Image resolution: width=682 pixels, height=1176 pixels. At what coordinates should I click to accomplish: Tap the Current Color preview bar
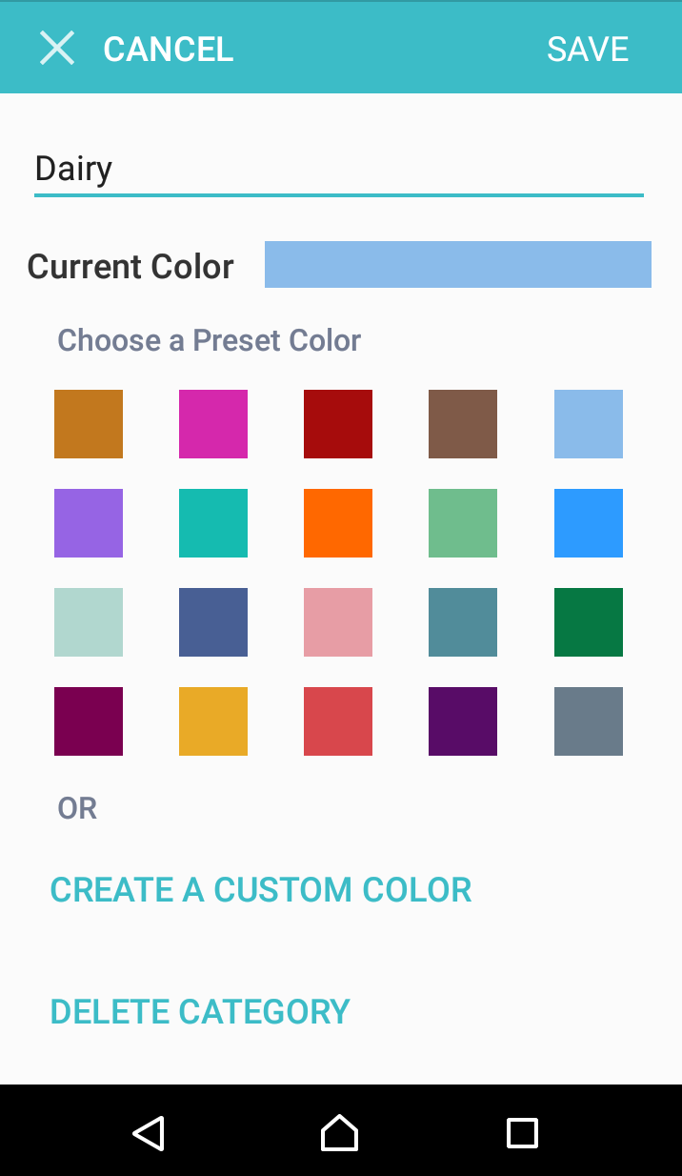tap(458, 264)
